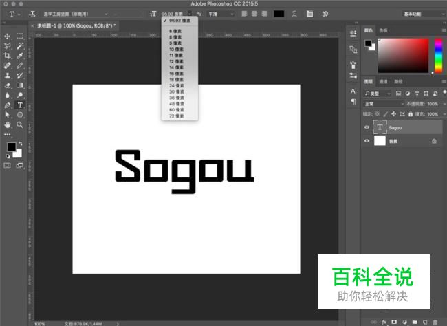Toggle left align text
This screenshot has height=326, width=447.
(244, 14)
